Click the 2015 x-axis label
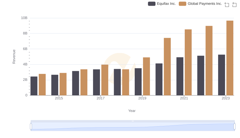The width and height of the screenshot is (240, 138). click(x=59, y=98)
